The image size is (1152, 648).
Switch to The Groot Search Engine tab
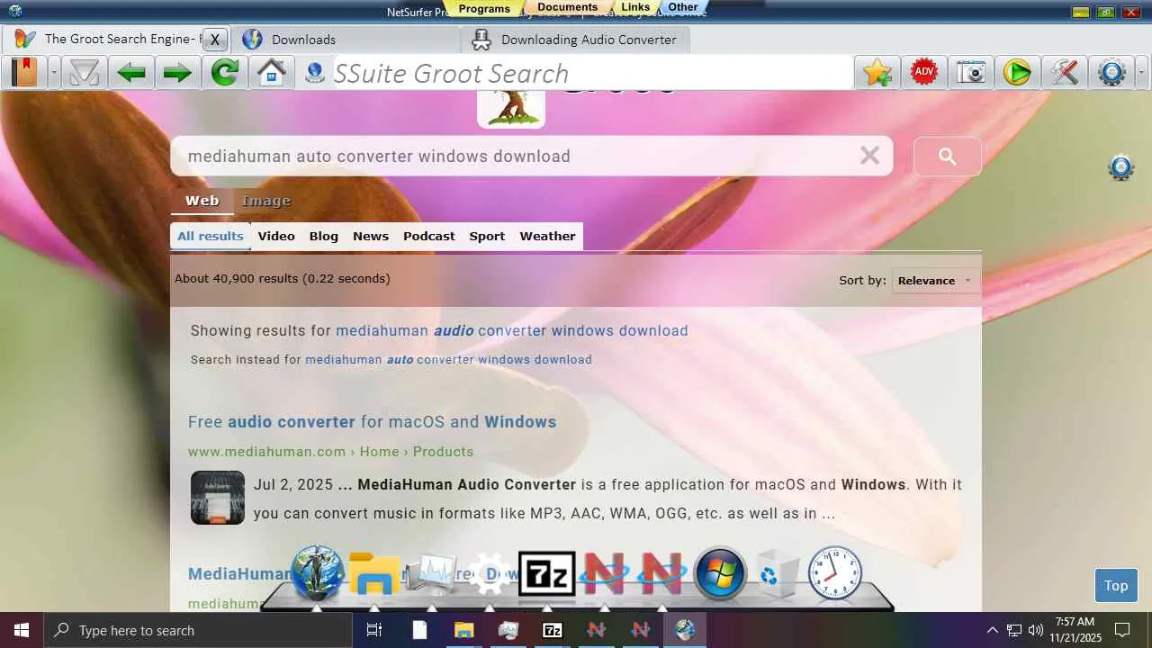[x=115, y=40]
